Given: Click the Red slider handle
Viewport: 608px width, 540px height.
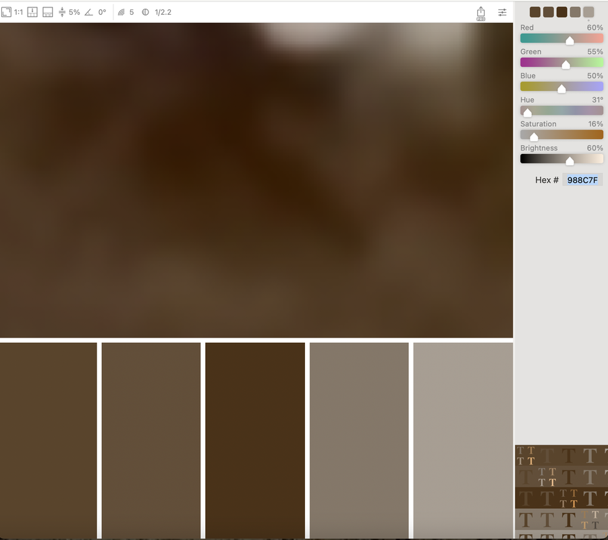Looking at the screenshot, I should (x=570, y=40).
